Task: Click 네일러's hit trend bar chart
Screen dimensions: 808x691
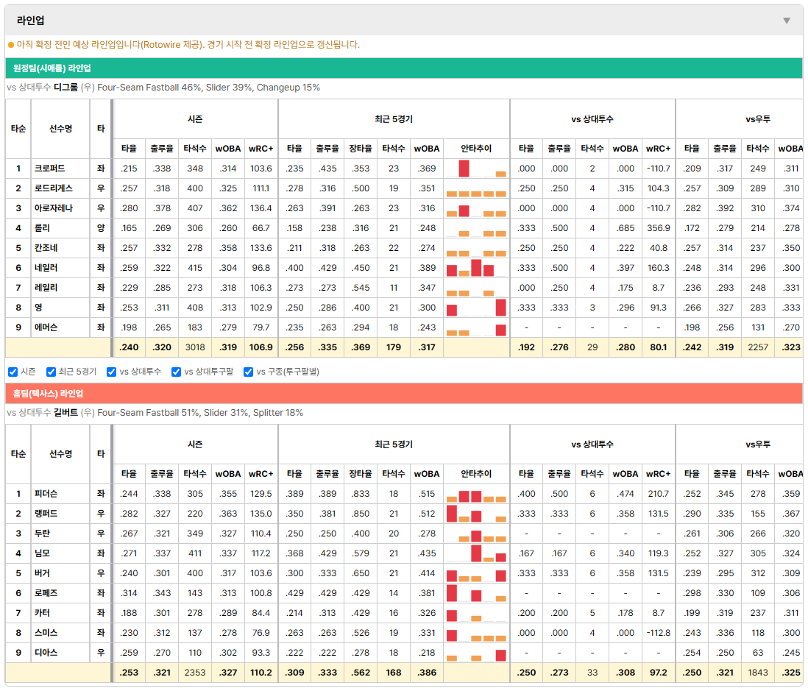Action: (476, 268)
